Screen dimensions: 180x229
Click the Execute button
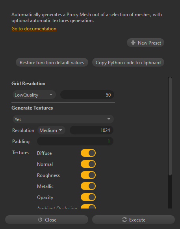(134, 220)
